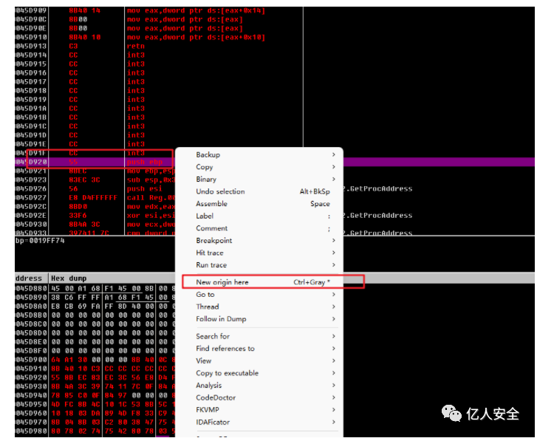Viewport: 537px width, 438px height.
Task: Select the call instruction at 045D927
Action: tap(95, 198)
